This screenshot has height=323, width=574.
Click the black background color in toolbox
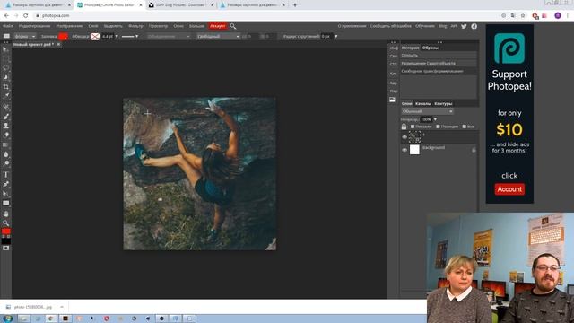click(x=6, y=241)
